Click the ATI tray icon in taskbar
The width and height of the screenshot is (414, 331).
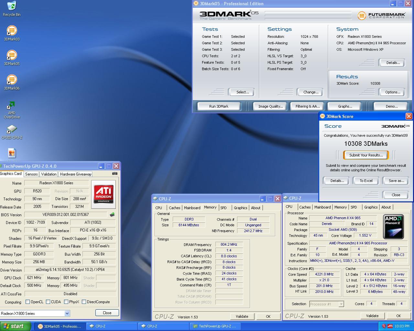tap(390, 326)
